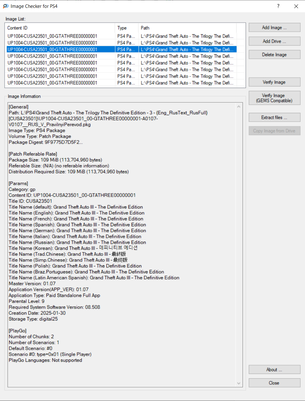Click Verify Image (GEMS Compatible) button
This screenshot has width=305, height=401.
(x=275, y=98)
